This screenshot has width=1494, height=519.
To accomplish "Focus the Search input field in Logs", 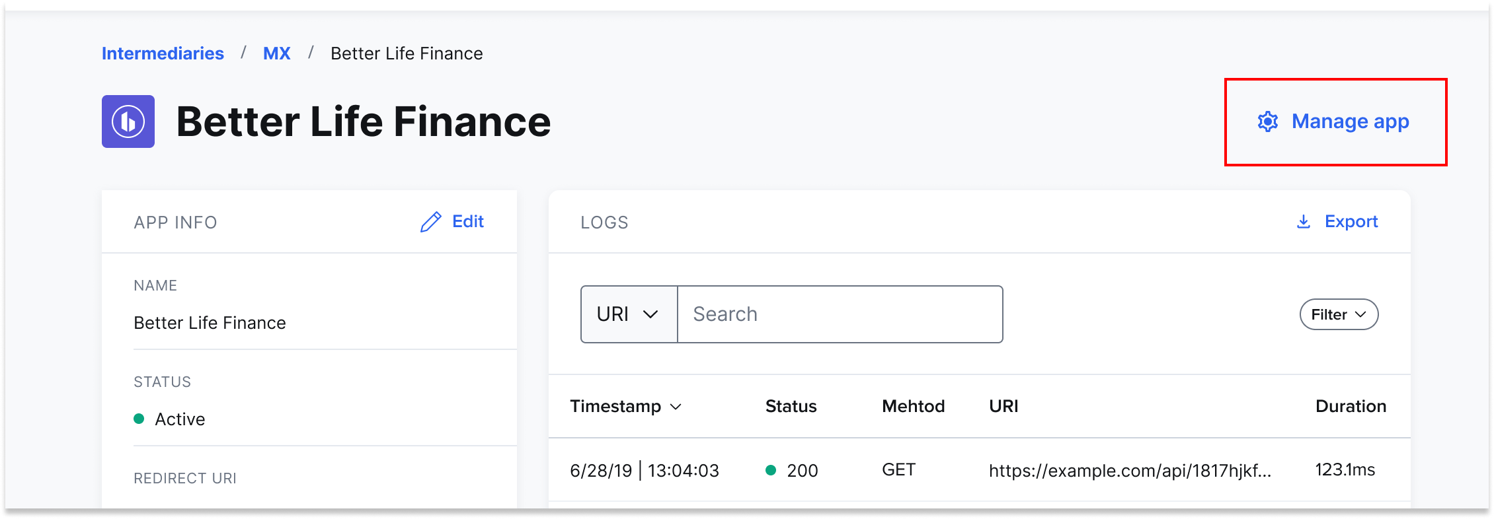I will [x=840, y=314].
